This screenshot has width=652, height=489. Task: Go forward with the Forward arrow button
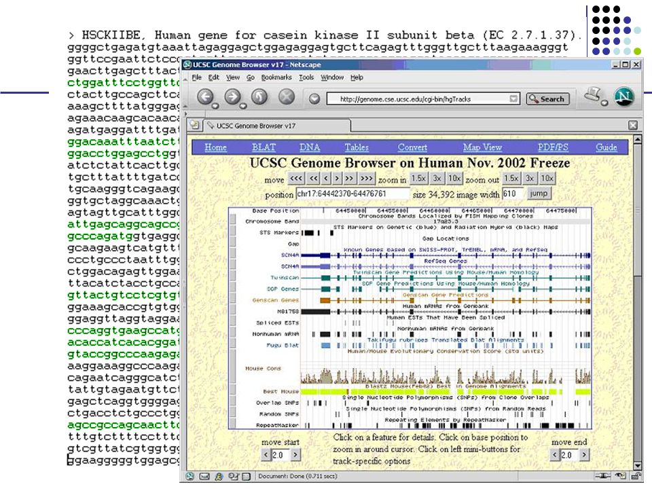232,97
